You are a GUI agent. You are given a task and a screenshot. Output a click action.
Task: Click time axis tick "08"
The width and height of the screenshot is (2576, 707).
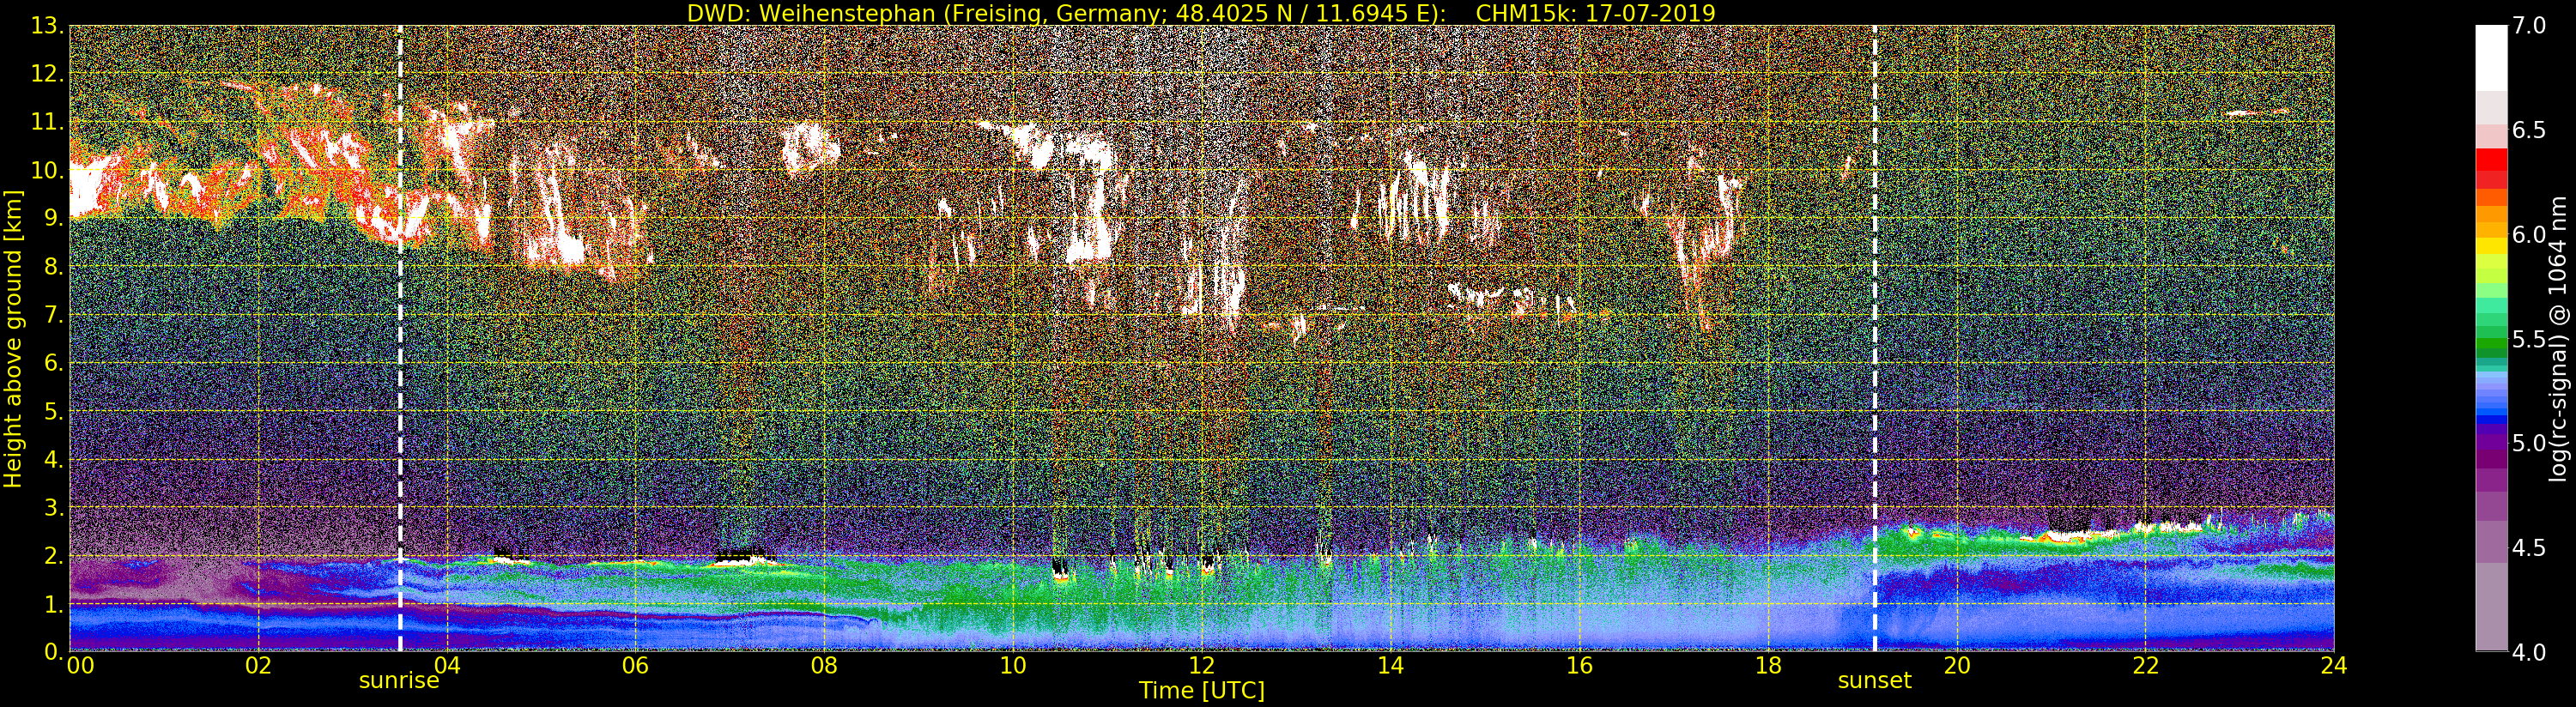point(824,665)
